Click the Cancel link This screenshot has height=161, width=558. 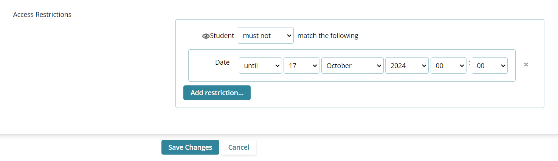(239, 147)
